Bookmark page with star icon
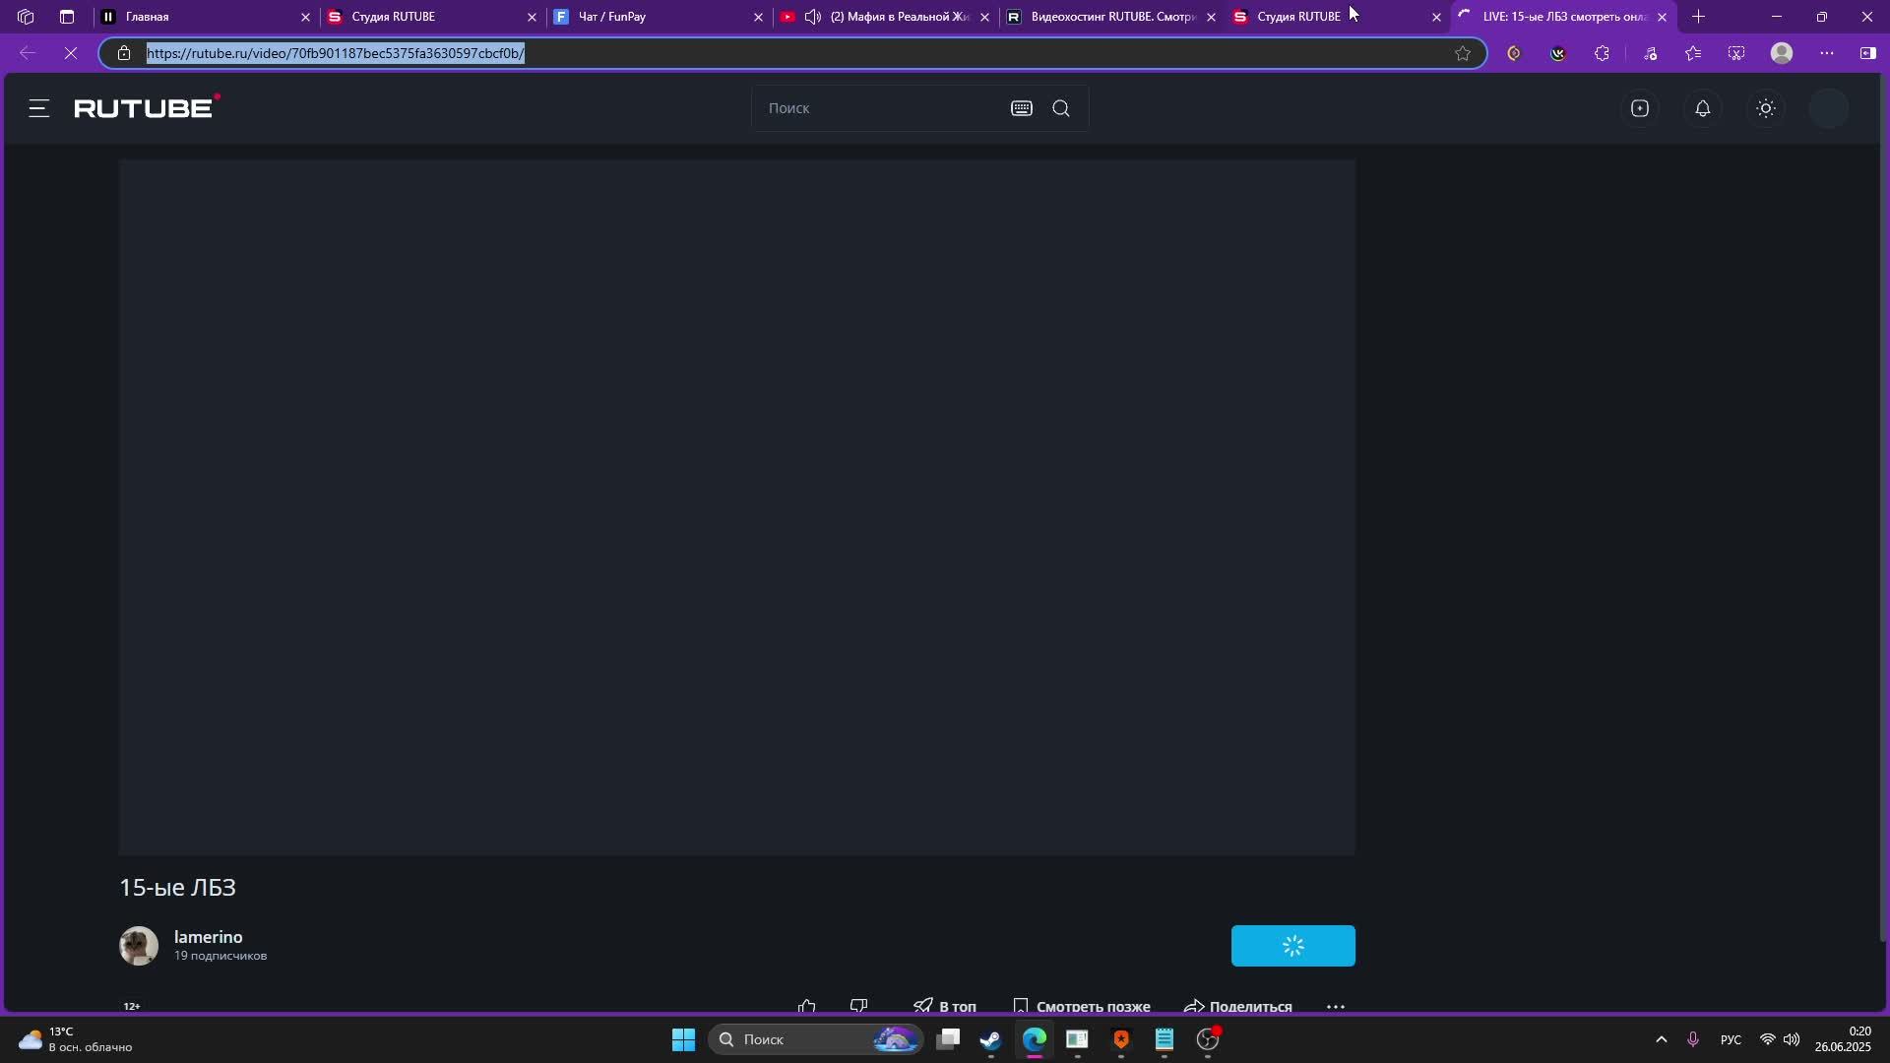1890x1063 pixels. [x=1463, y=53]
